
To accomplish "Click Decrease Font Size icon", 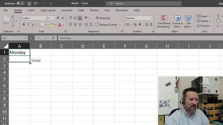I will pyautogui.click(x=63, y=18).
